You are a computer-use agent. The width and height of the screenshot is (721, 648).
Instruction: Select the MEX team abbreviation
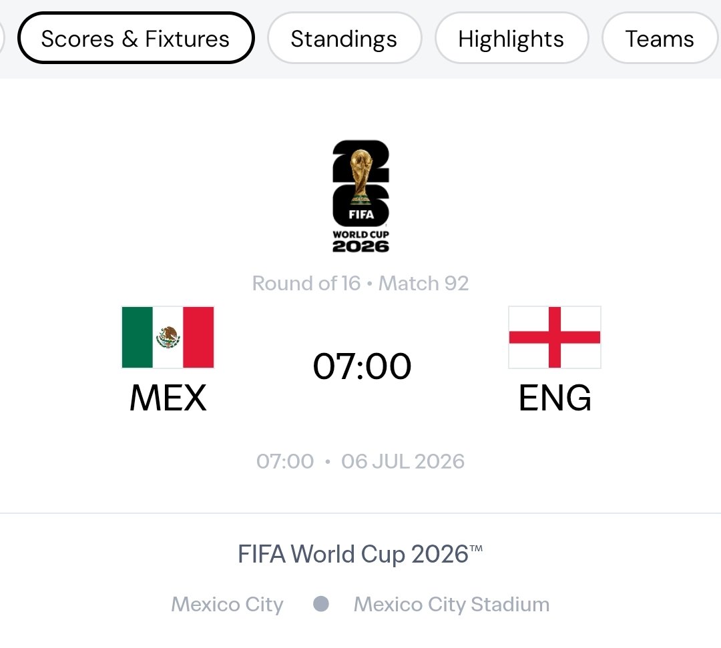pos(168,398)
